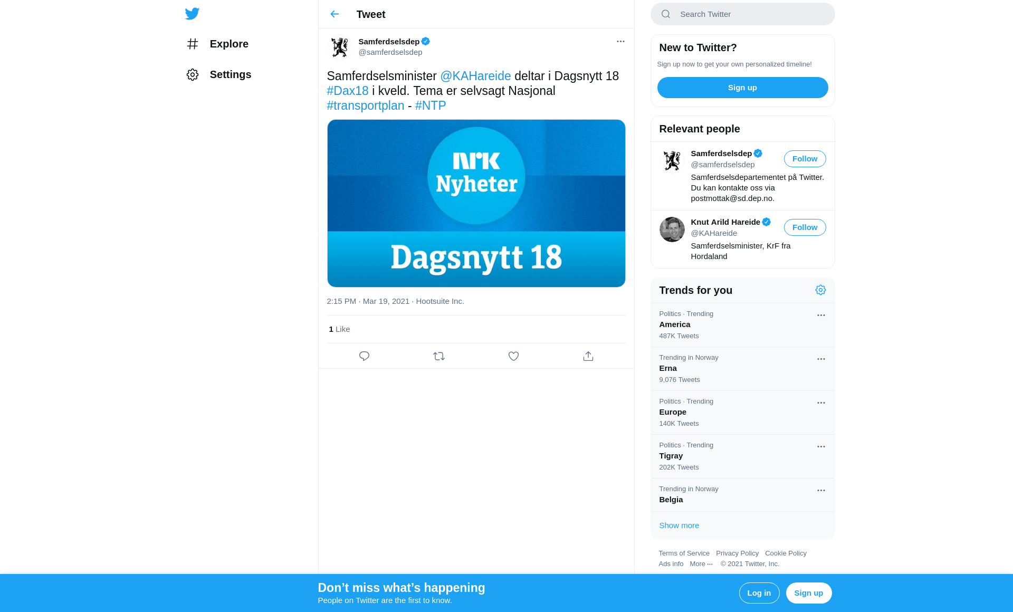Go back using the arrow icon
Image resolution: width=1013 pixels, height=612 pixels.
tap(335, 14)
